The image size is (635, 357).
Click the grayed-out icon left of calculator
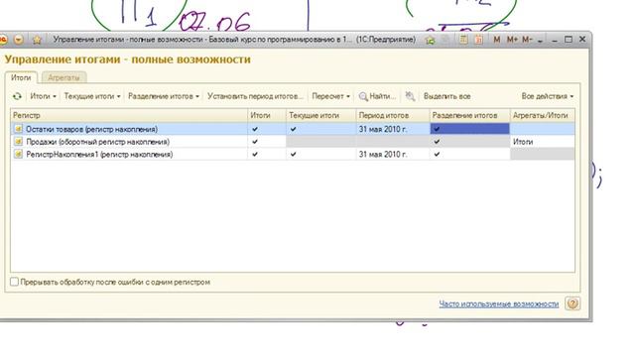(445, 40)
